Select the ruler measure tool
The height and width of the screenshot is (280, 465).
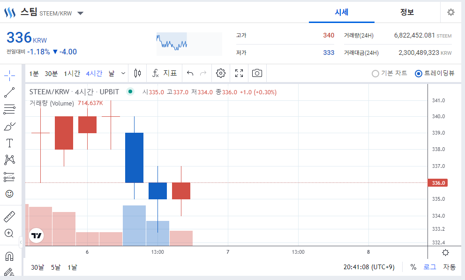[9, 217]
